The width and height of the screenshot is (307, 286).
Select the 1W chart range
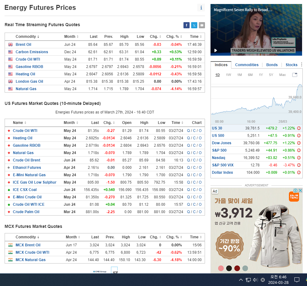tap(229, 75)
